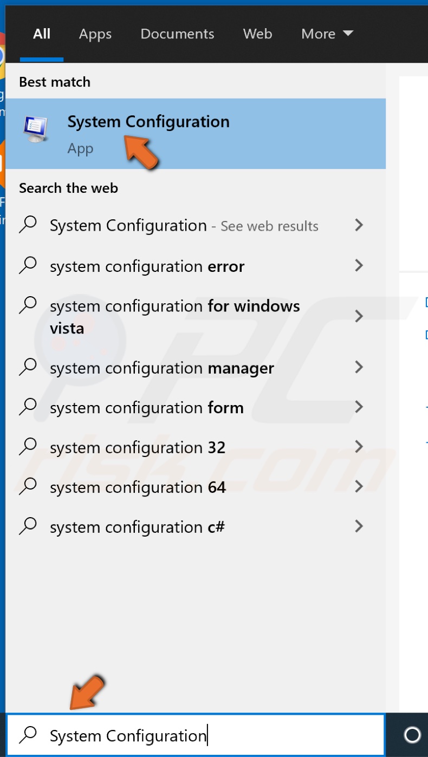428x757 pixels.
Task: Expand the More filter dropdown
Action: pyautogui.click(x=327, y=34)
